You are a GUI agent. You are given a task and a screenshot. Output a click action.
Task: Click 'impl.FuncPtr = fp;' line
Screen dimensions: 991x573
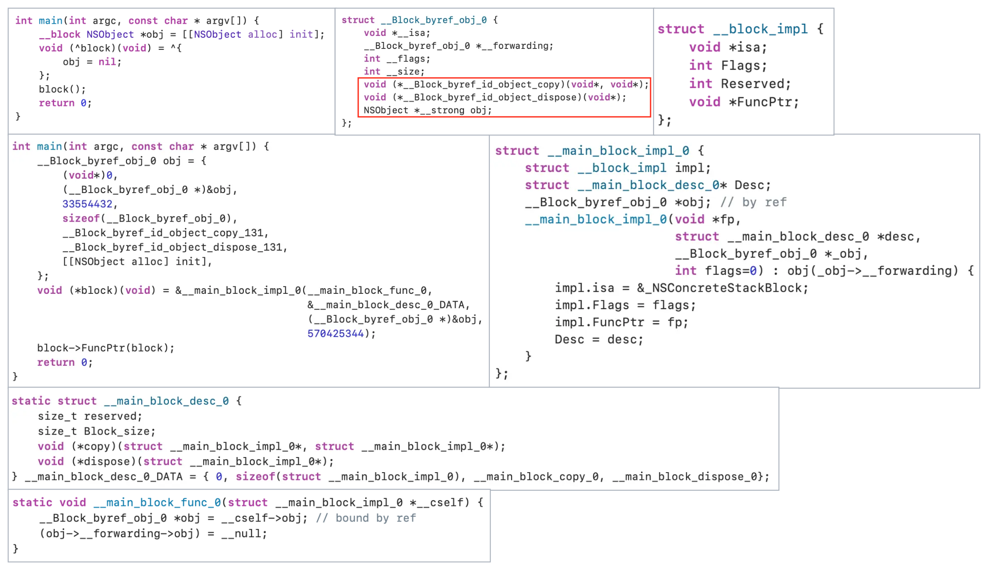pos(621,322)
